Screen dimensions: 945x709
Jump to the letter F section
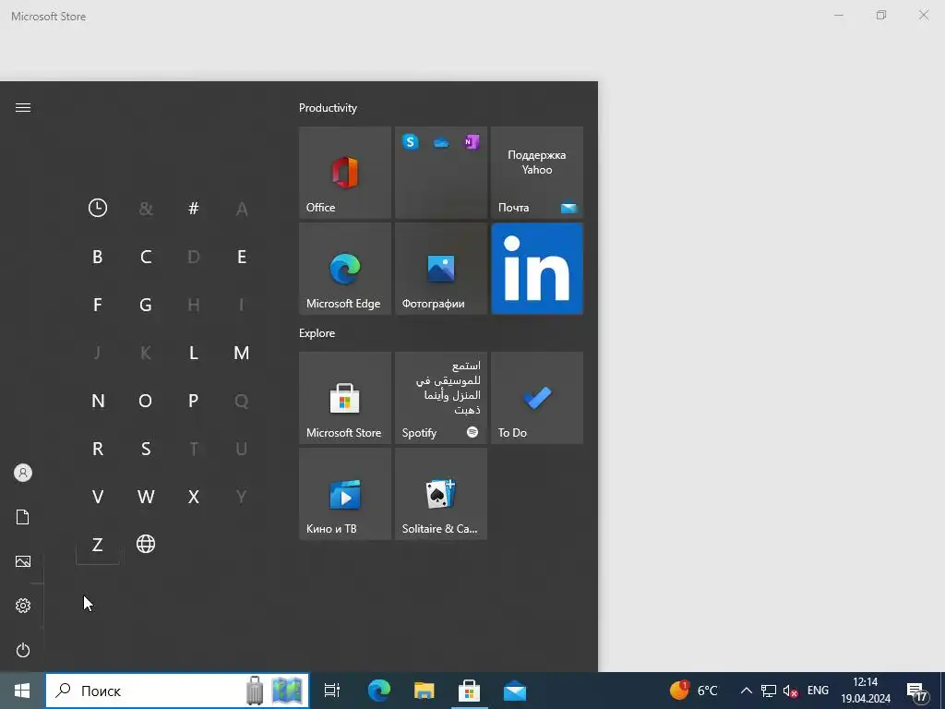coord(98,305)
